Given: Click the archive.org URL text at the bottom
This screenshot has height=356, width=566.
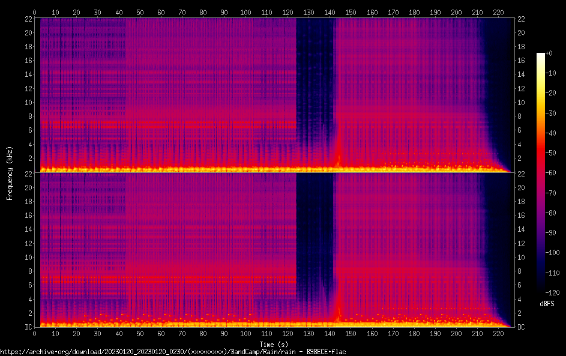Looking at the screenshot, I should tap(173, 352).
